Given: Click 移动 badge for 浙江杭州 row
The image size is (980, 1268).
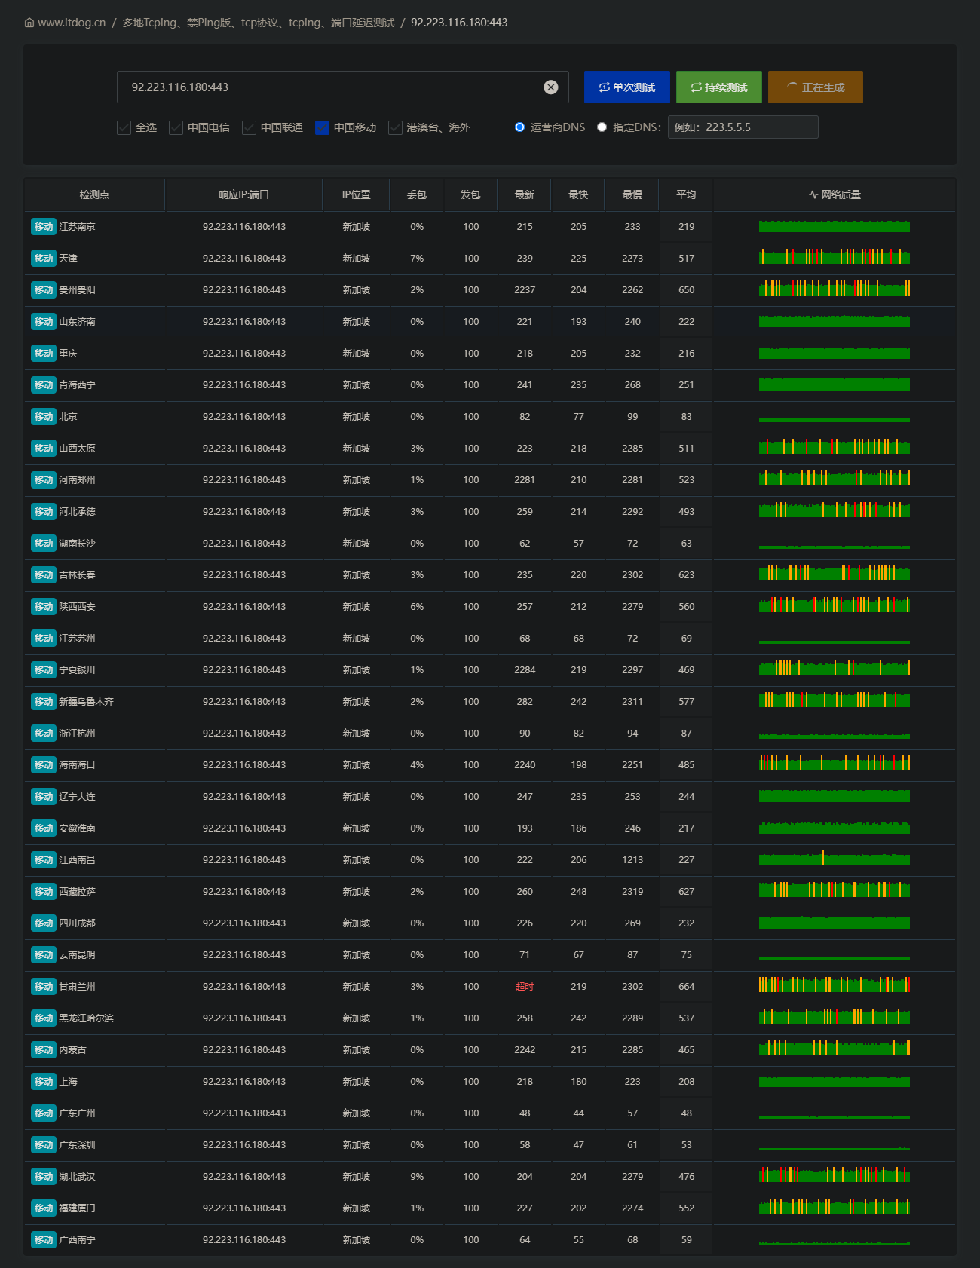Looking at the screenshot, I should point(44,734).
